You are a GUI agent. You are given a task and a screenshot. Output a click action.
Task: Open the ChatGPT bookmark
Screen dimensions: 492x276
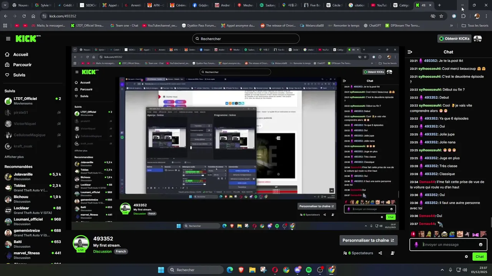[372, 26]
